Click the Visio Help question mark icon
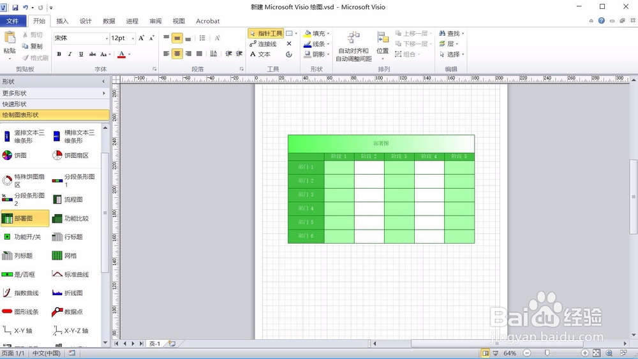This screenshot has height=359, width=638. [x=602, y=21]
